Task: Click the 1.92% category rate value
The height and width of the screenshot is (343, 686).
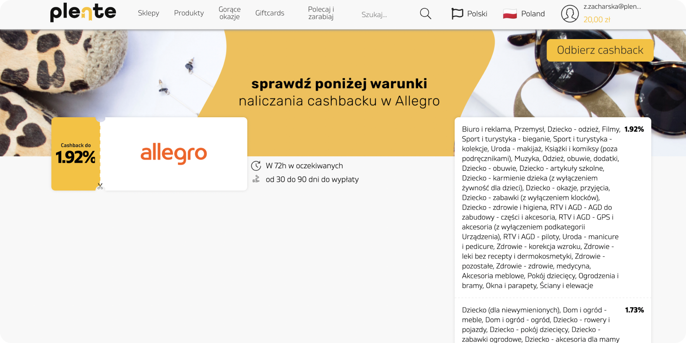Action: tap(634, 129)
